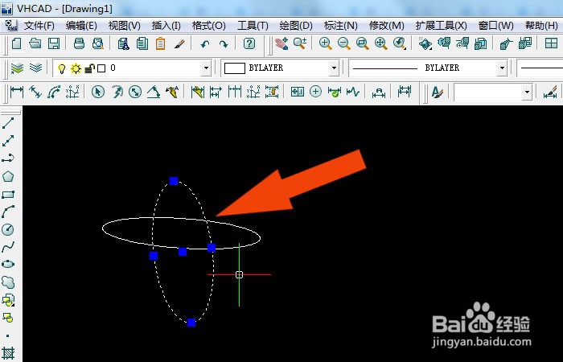Open the 修改(M) menu
563x362 pixels.
[x=386, y=26]
